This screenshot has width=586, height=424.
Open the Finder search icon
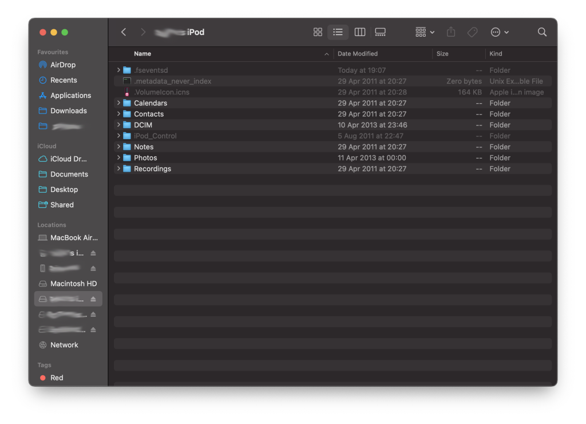tap(542, 32)
